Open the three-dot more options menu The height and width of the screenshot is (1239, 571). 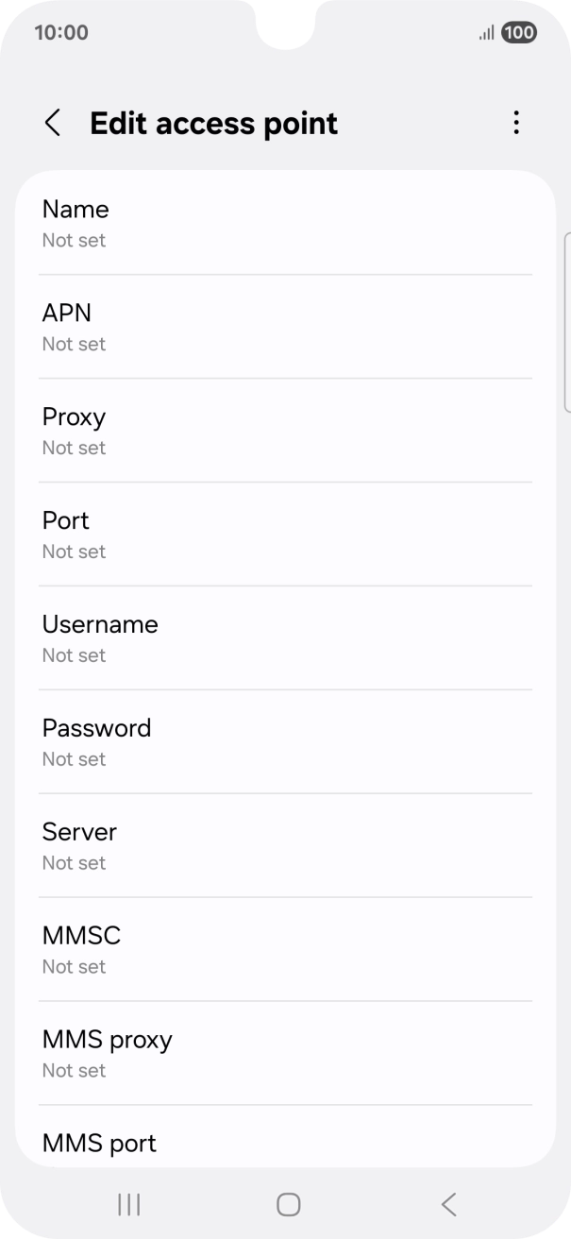(515, 123)
